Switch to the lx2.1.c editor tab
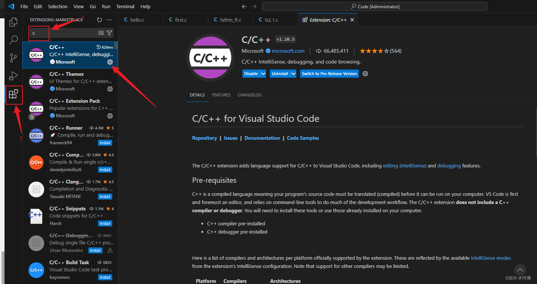The height and width of the screenshot is (284, 537). (x=275, y=20)
